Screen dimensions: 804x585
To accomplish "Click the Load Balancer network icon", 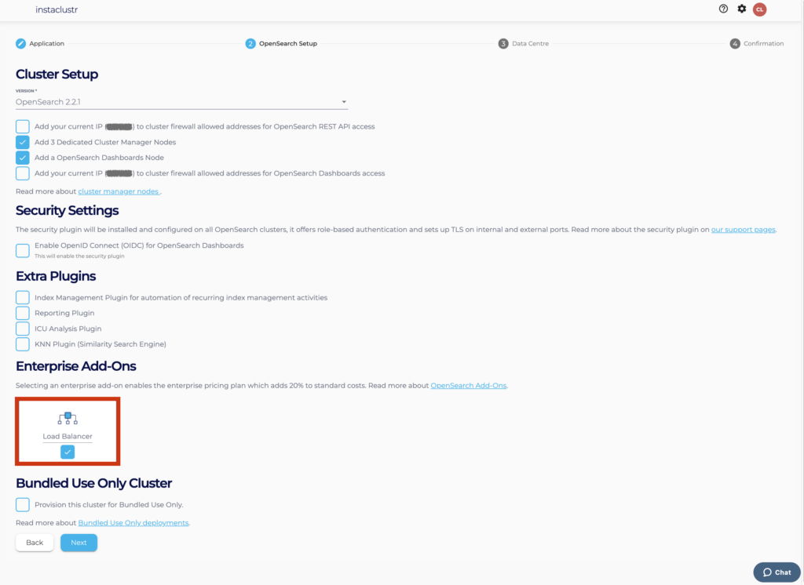I will (68, 418).
